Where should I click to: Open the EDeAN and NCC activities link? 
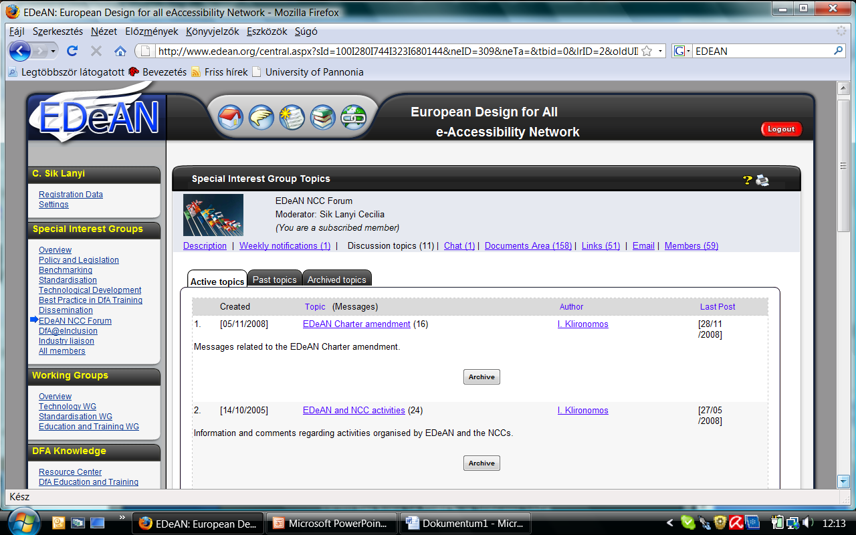point(354,411)
